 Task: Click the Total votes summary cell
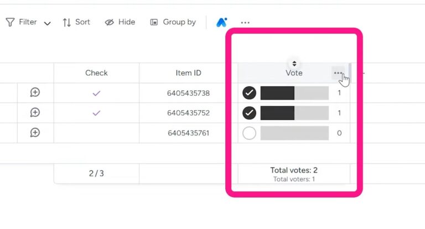[x=294, y=173]
